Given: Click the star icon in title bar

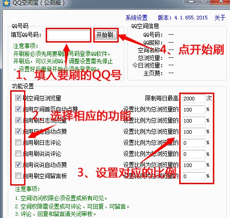Looking at the screenshot, I should [x=6, y=3].
